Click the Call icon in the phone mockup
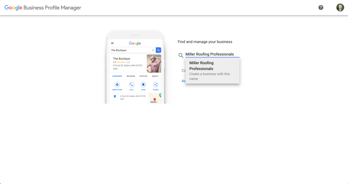348x184 pixels. [132, 85]
